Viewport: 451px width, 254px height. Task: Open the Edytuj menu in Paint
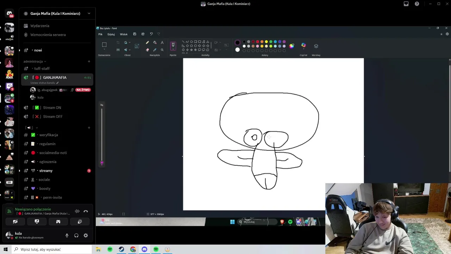(111, 34)
